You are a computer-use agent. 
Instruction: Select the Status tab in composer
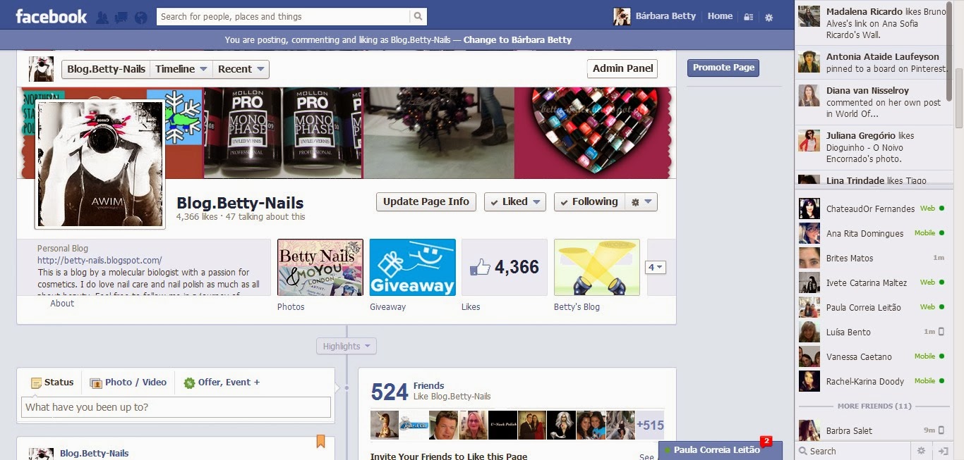point(52,383)
